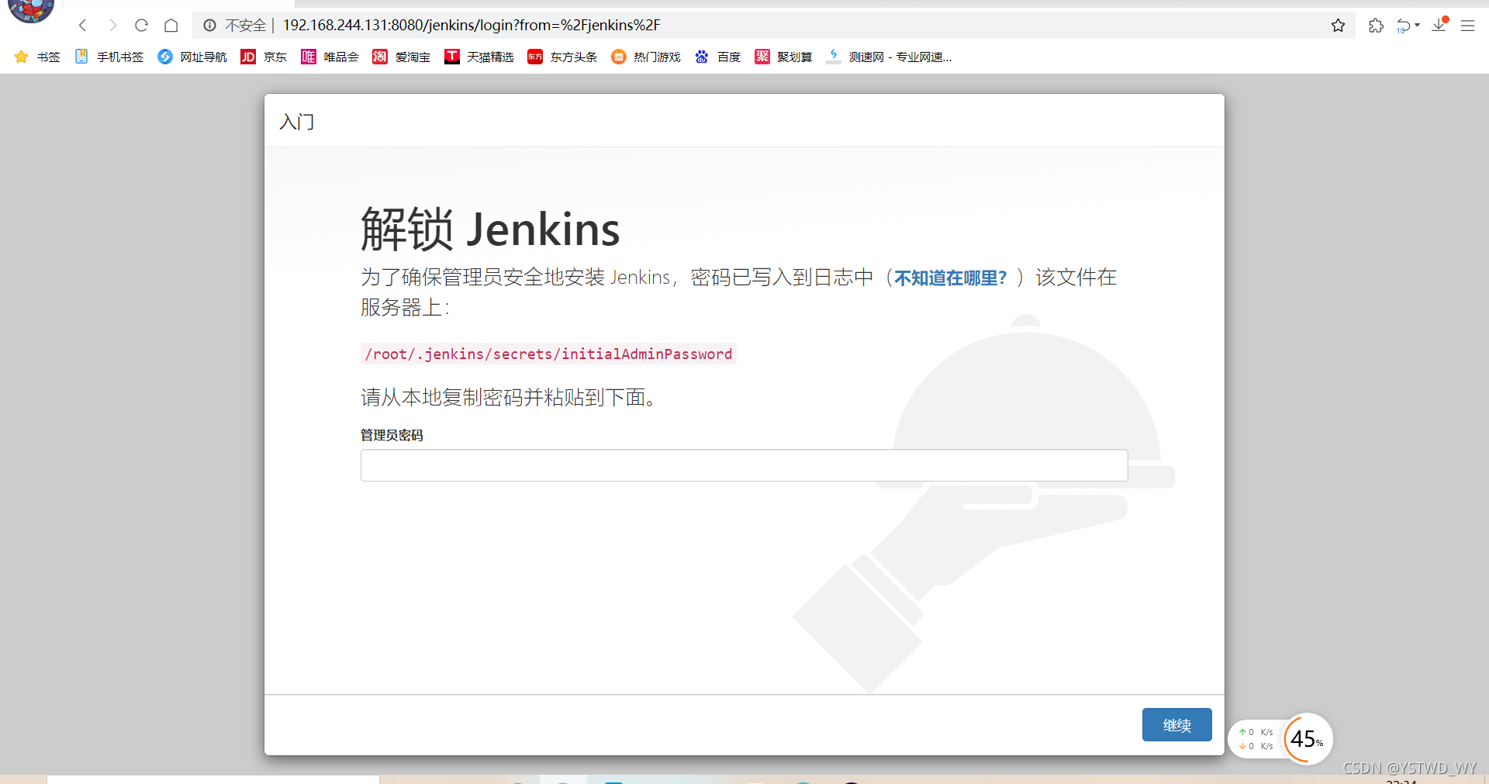Open the extensions puzzle icon
The image size is (1489, 784).
pyautogui.click(x=1376, y=26)
